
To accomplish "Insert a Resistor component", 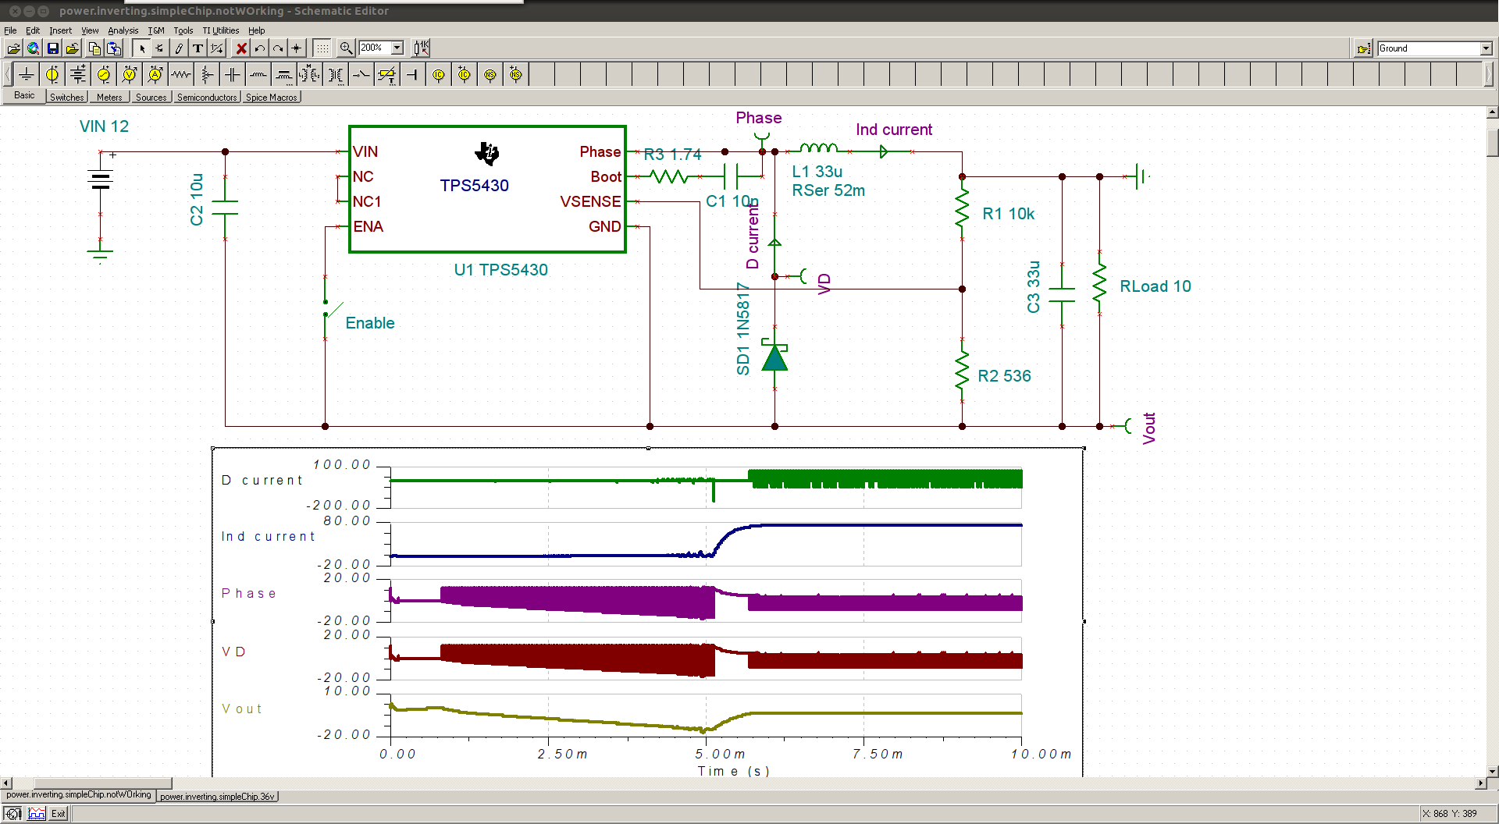I will 181,75.
